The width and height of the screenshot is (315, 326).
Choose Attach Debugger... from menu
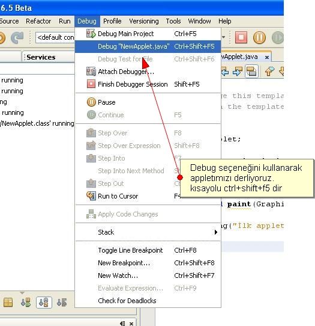coord(148,72)
